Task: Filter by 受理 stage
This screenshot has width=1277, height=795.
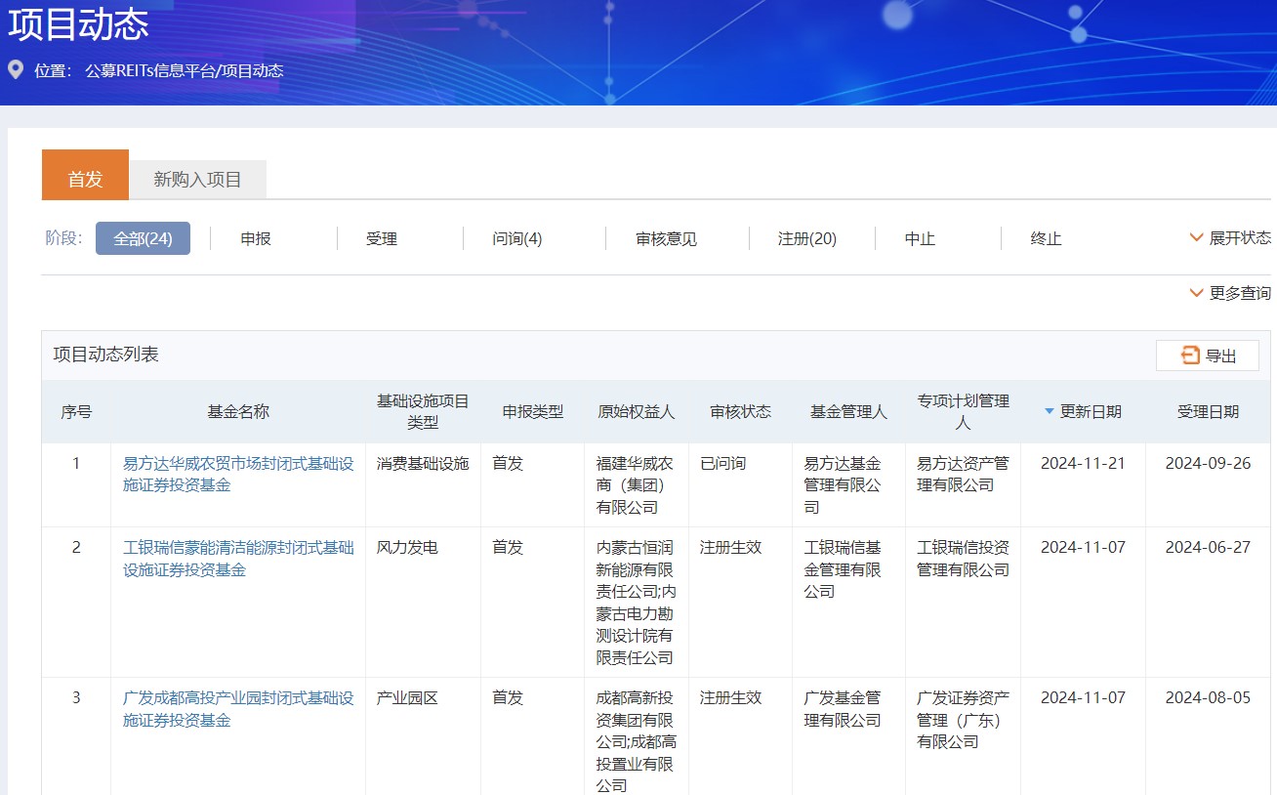Action: pos(382,239)
